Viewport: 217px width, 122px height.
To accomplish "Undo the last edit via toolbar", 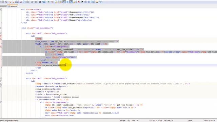I will 32,2.
